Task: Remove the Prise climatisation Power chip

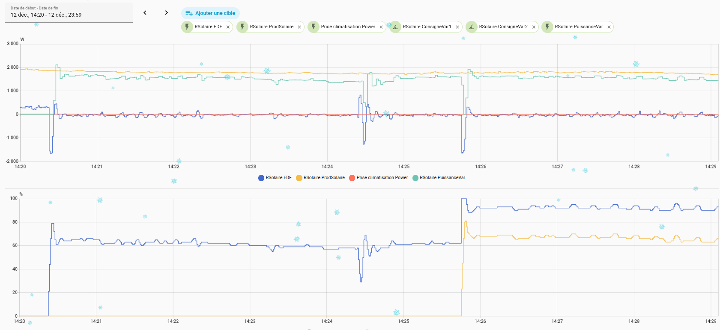Action: [x=381, y=27]
